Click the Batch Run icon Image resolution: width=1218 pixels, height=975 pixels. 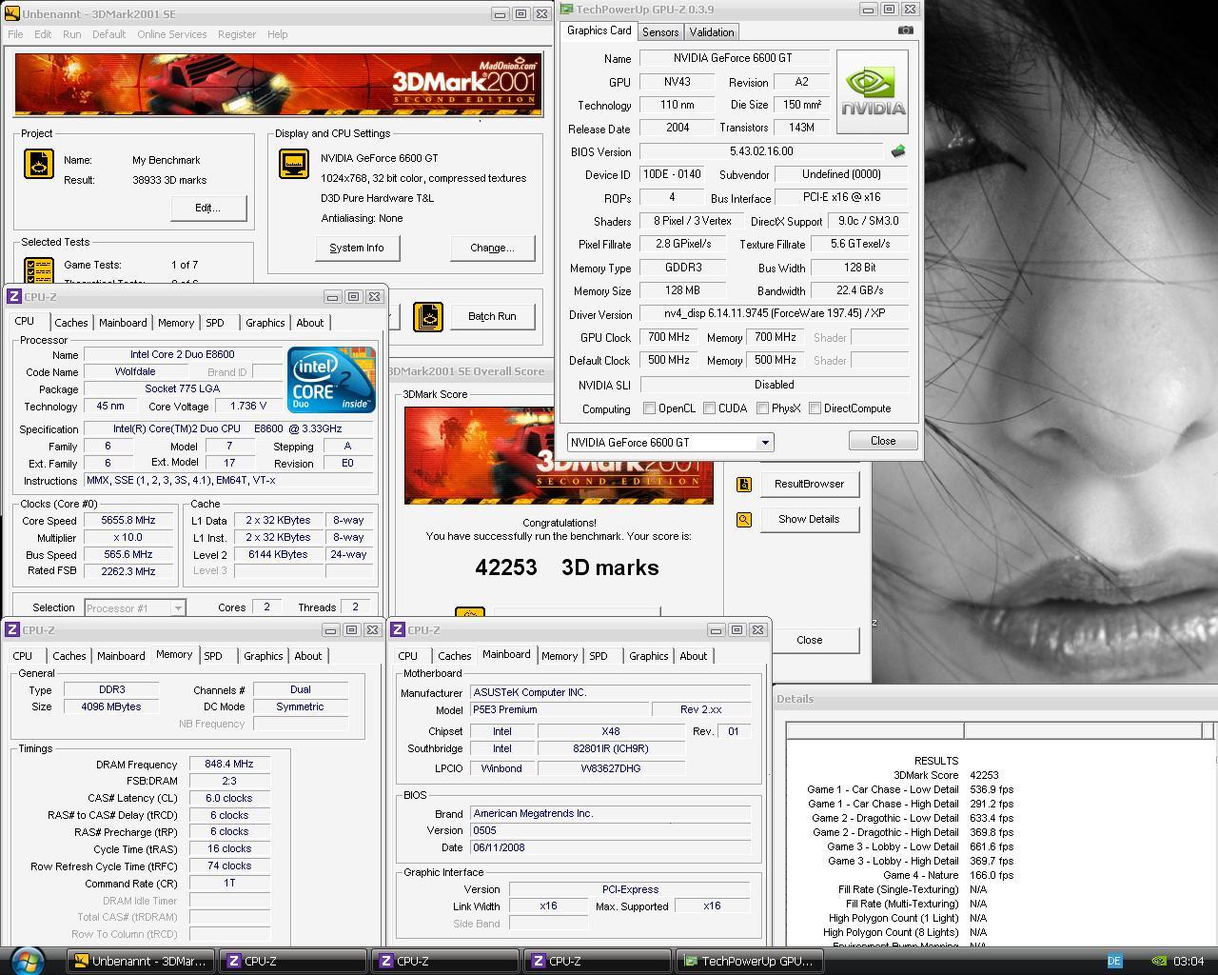point(428,317)
